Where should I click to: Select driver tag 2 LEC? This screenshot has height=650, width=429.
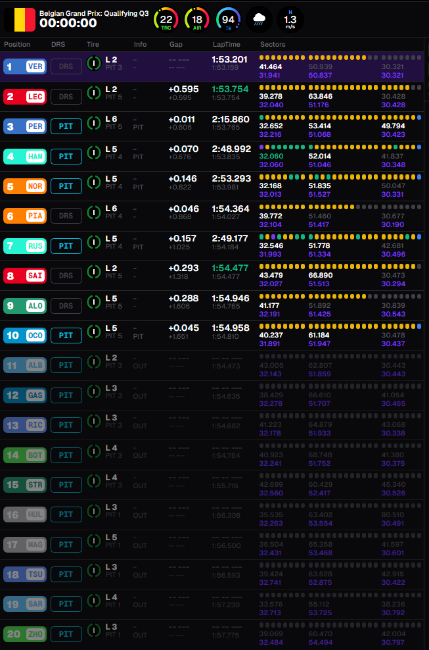[25, 96]
